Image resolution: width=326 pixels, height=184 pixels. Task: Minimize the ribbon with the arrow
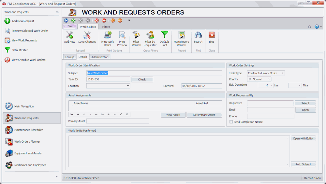309,27
